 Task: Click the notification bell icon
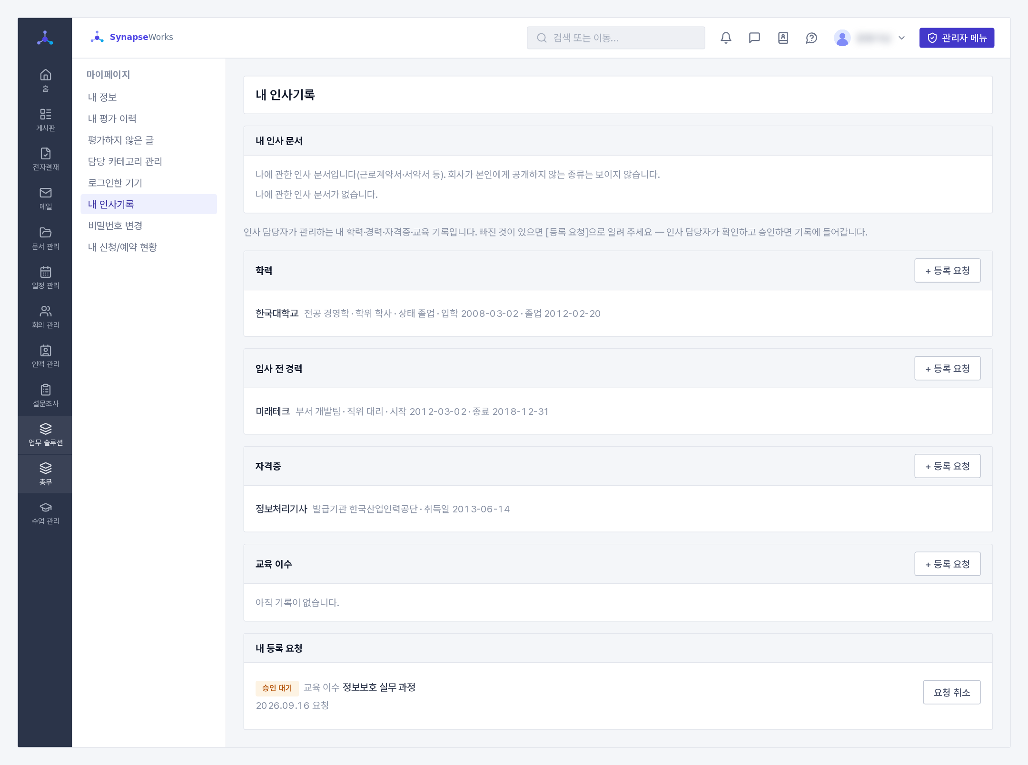[x=726, y=38]
